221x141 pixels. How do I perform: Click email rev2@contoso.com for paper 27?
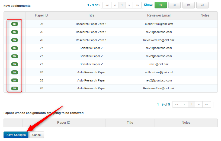pos(159,56)
